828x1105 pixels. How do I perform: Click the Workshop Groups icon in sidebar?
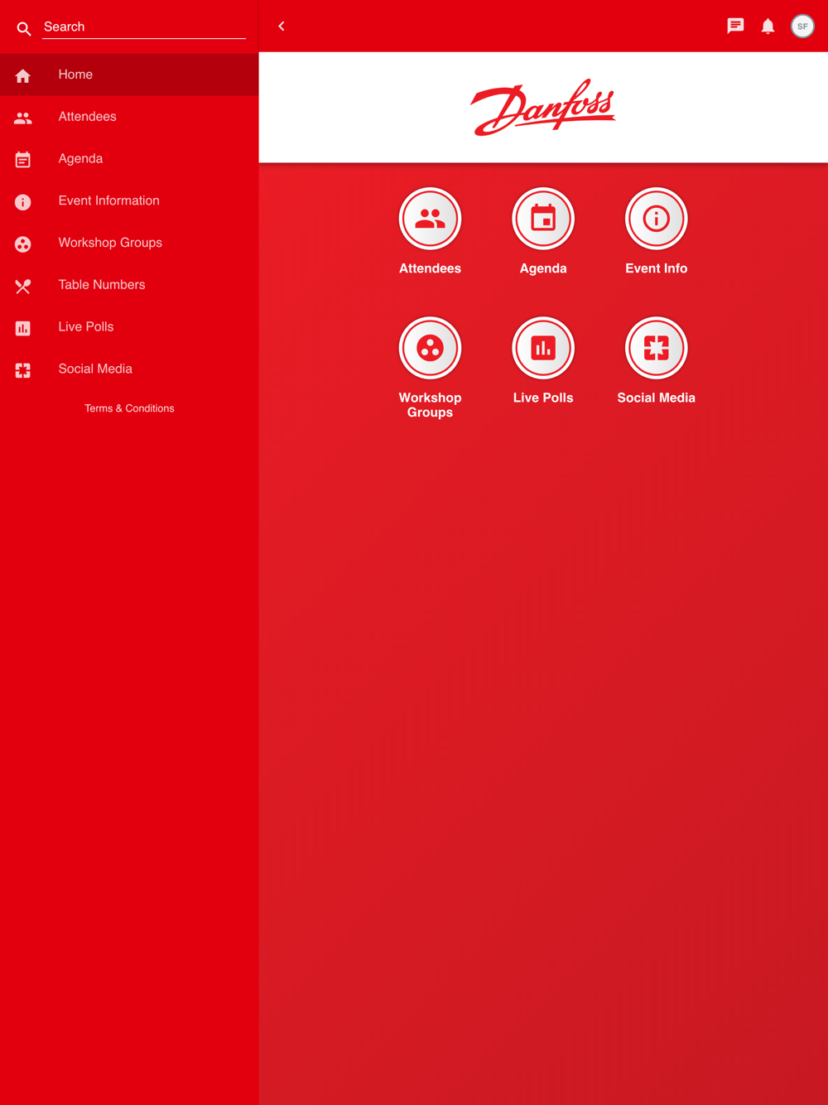(x=23, y=244)
